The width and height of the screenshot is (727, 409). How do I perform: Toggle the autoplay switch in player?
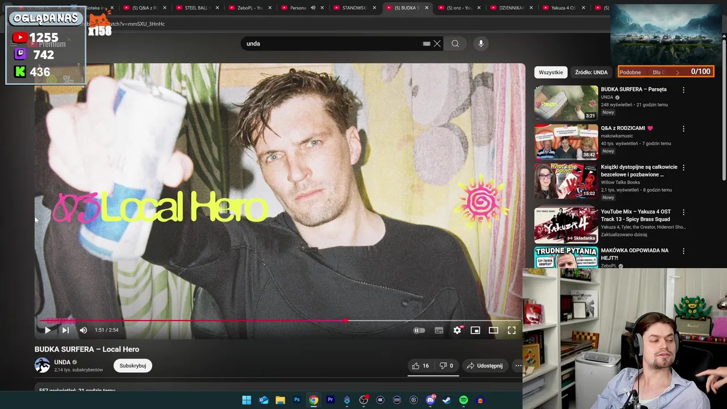pos(419,330)
